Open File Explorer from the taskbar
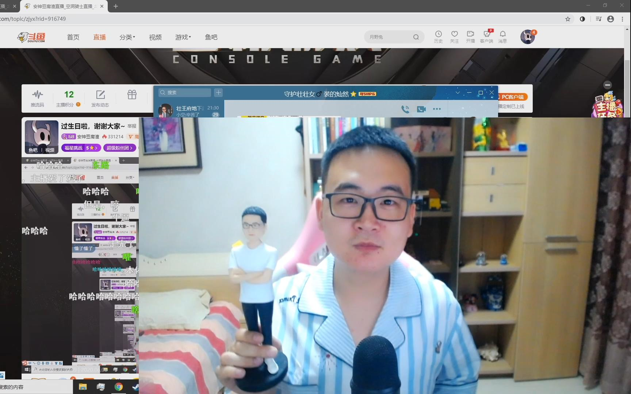 83,387
